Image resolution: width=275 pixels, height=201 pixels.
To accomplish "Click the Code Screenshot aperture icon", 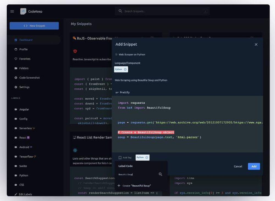I will pos(16,78).
